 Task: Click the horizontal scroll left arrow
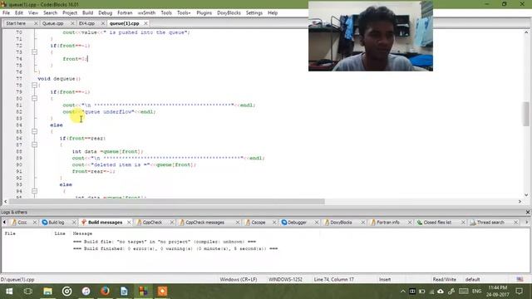[x=6, y=201]
